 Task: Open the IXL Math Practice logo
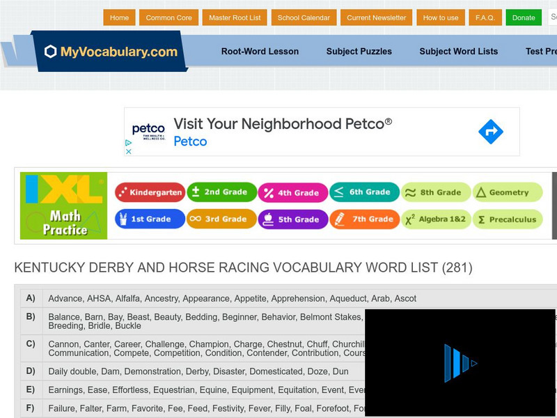(63, 206)
